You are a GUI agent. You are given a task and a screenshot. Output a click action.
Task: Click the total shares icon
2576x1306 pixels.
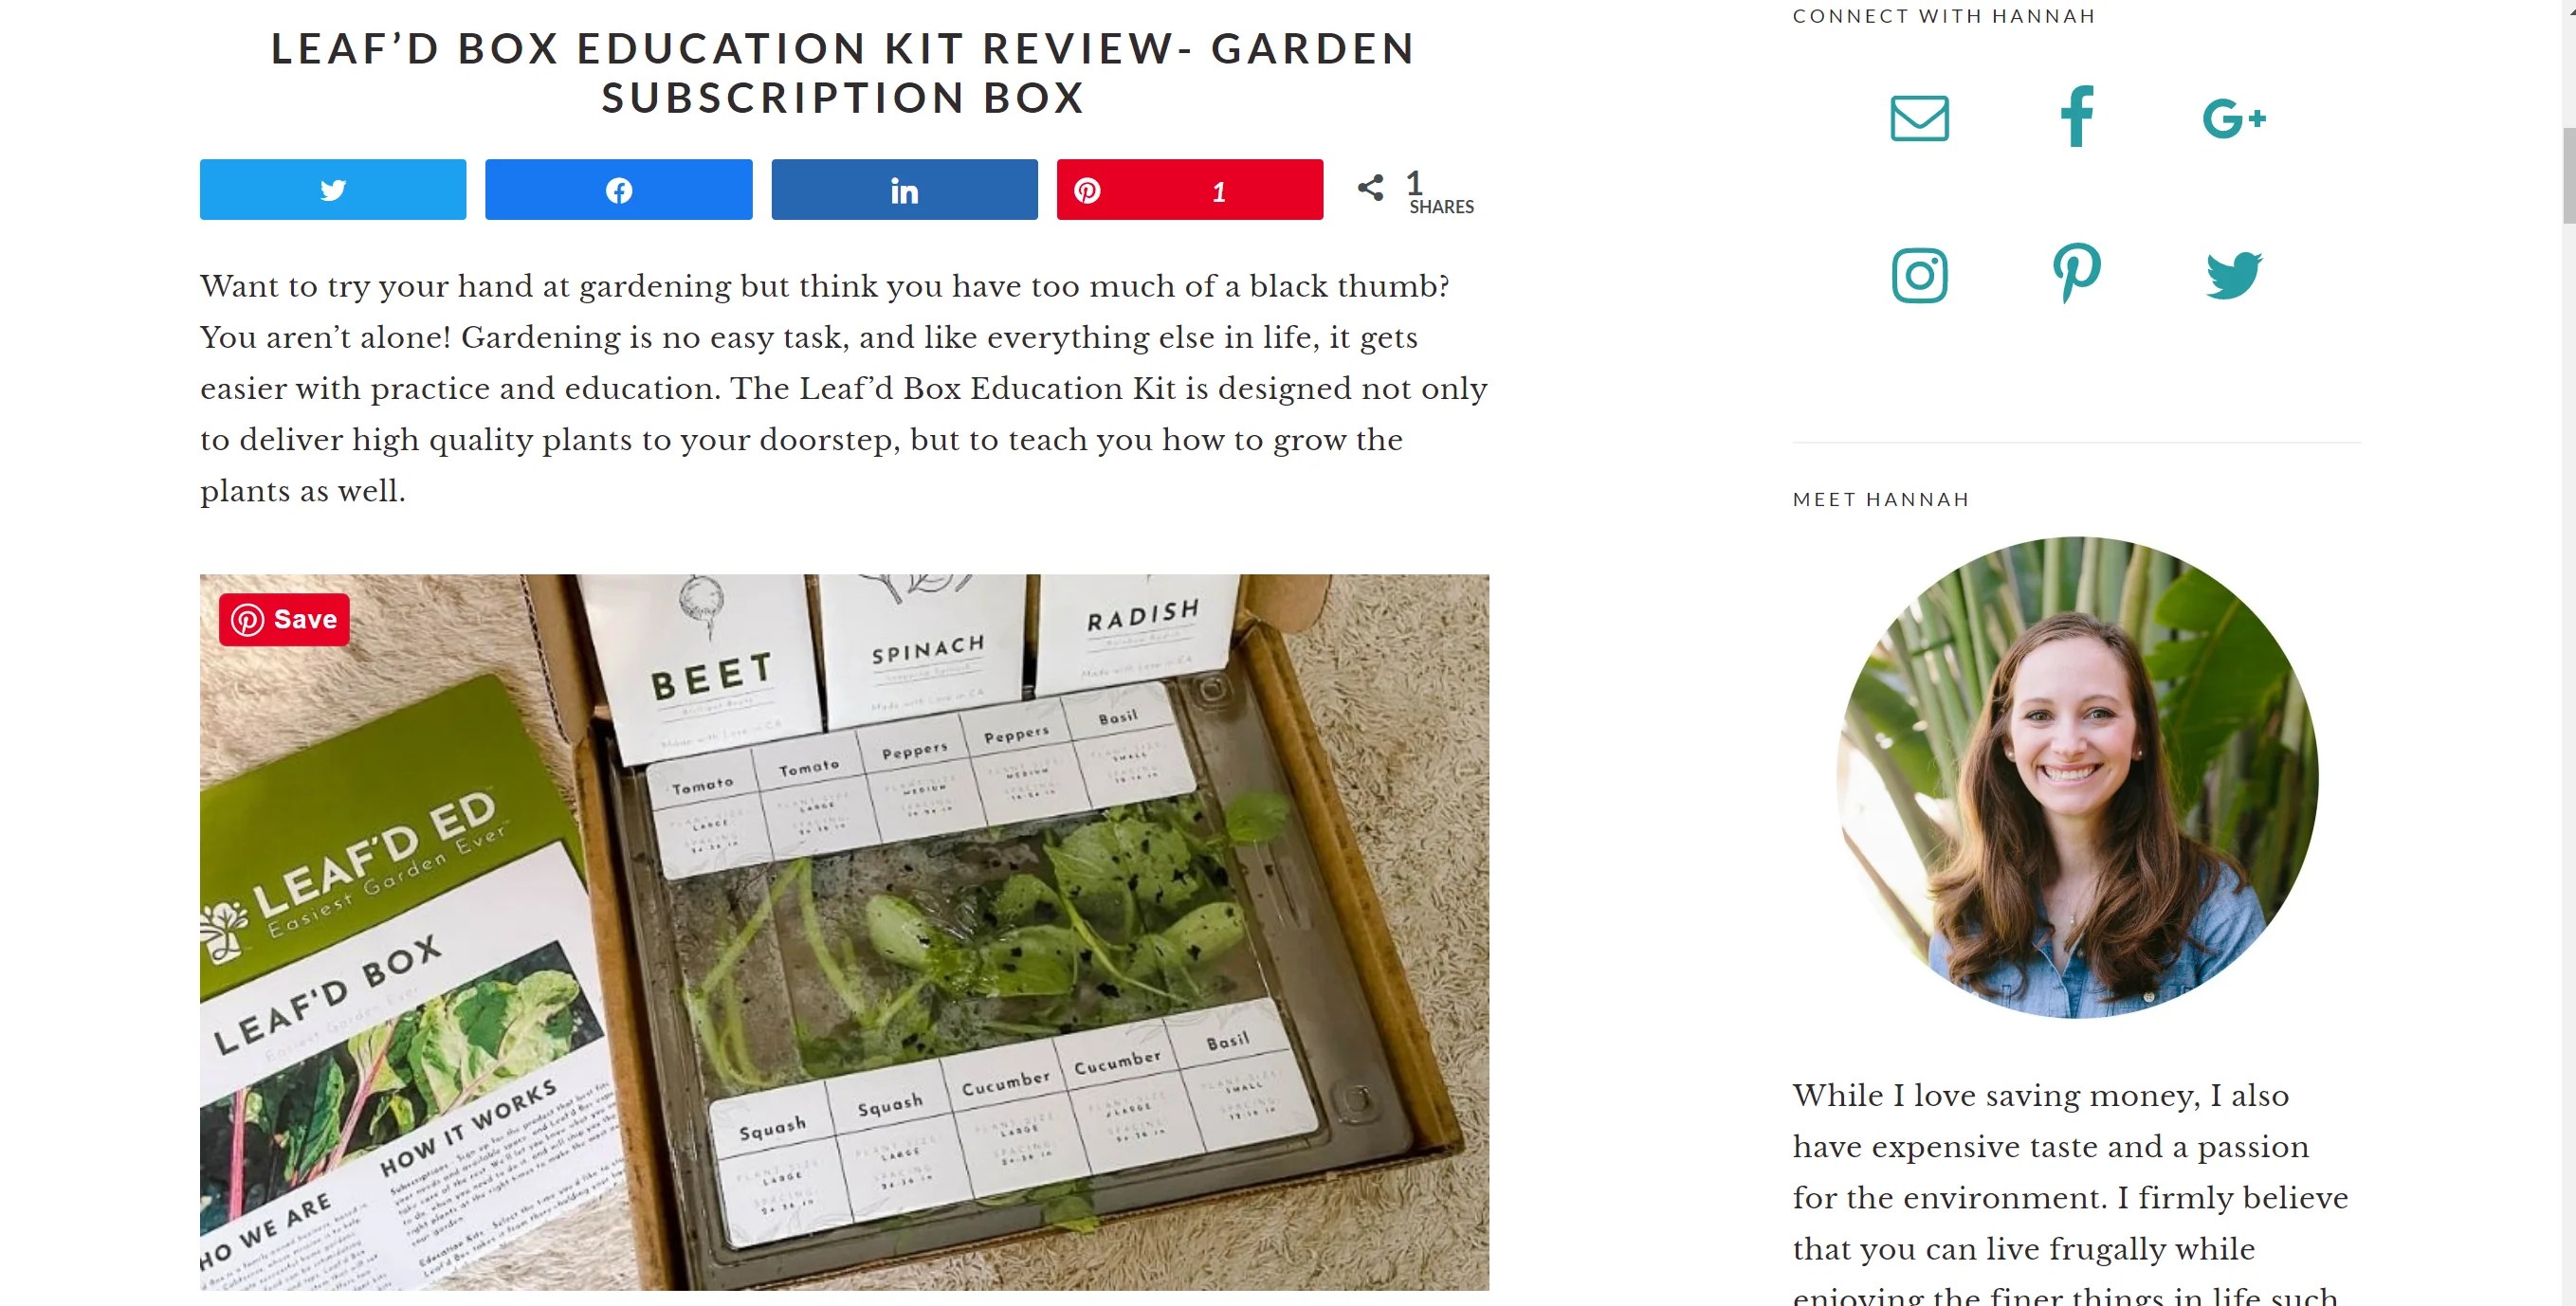coord(1371,188)
